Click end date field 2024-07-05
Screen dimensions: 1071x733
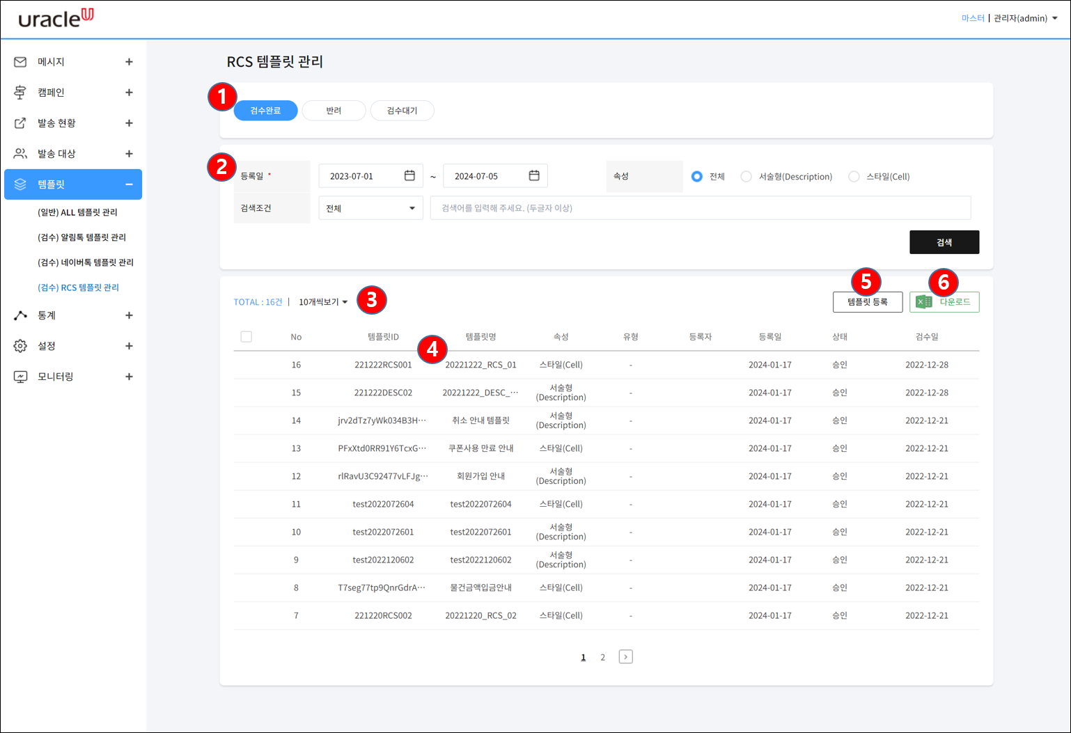[495, 176]
